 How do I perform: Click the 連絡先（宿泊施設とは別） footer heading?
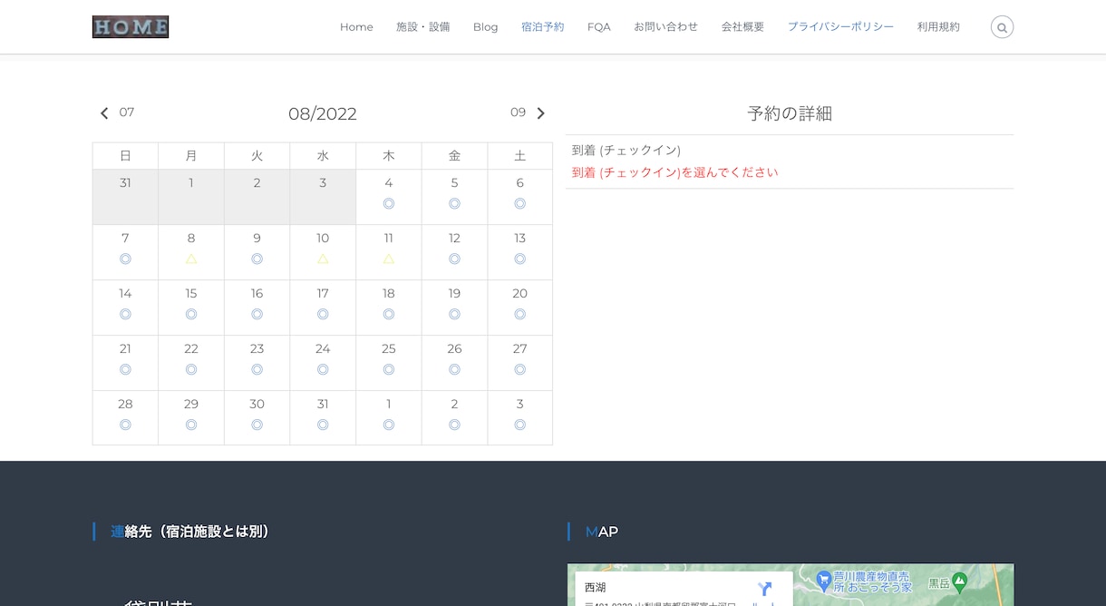[189, 532]
